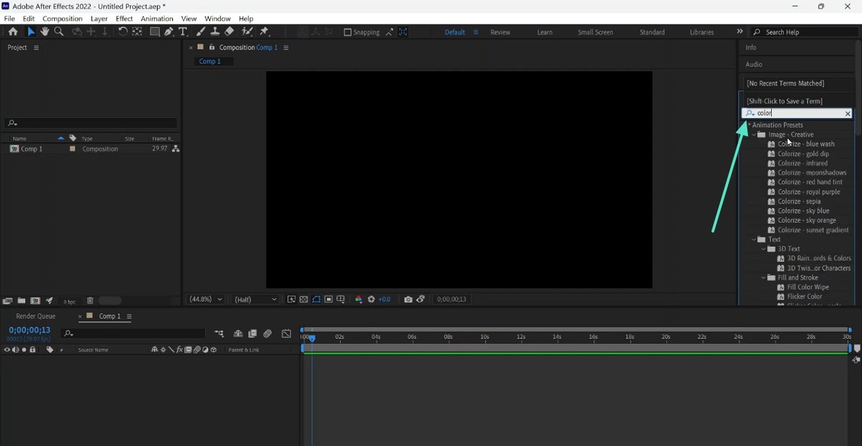862x446 pixels.
Task: Select the Brush tool
Action: pos(201,32)
